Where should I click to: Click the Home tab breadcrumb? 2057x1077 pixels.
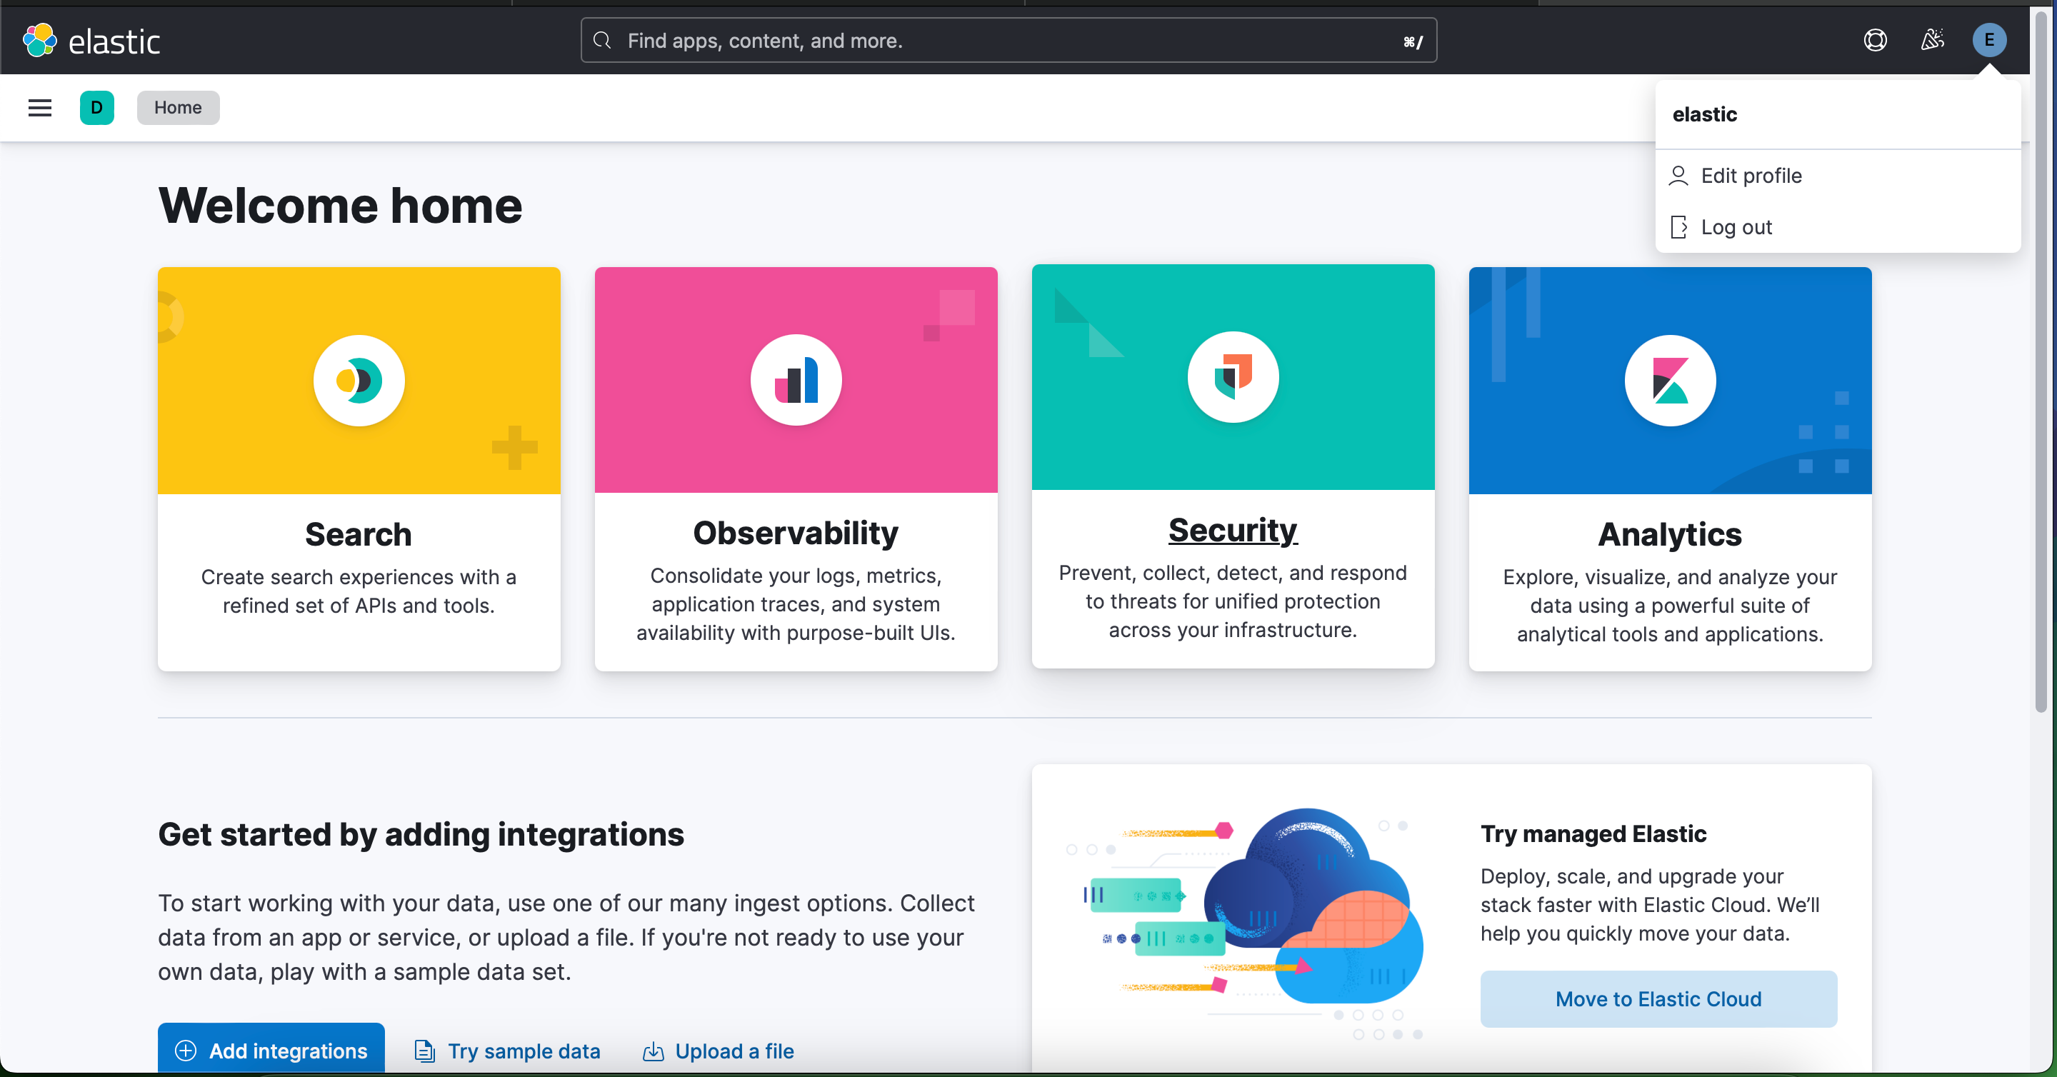177,106
